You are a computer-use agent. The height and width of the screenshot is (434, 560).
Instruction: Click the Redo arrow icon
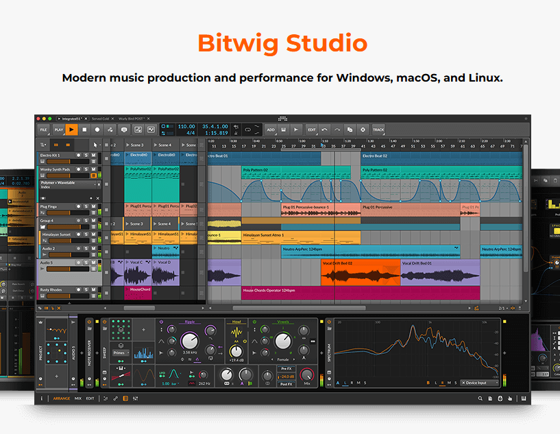(x=337, y=130)
